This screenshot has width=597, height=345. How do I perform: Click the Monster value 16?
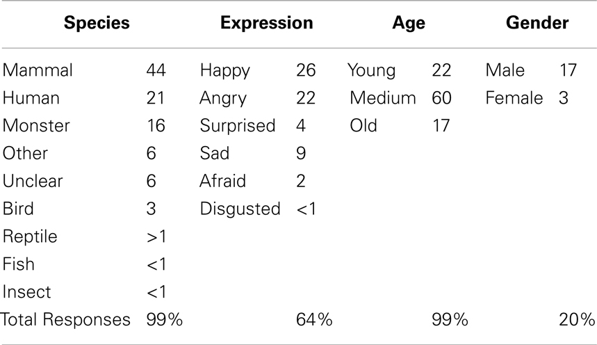pos(156,126)
